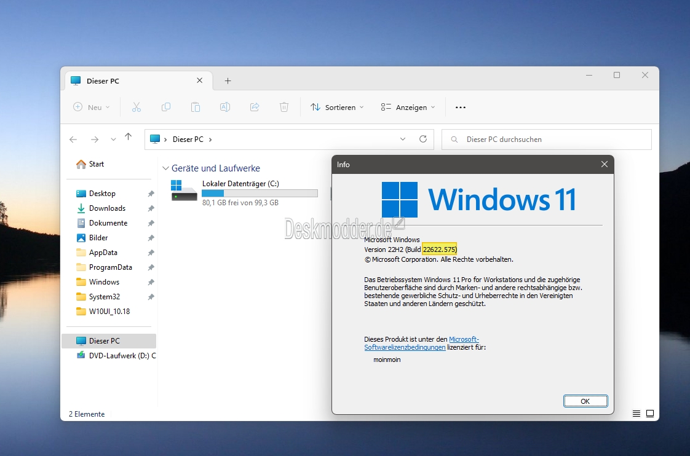Image resolution: width=690 pixels, height=456 pixels.
Task: Open the Sortieren dropdown
Action: pyautogui.click(x=337, y=108)
